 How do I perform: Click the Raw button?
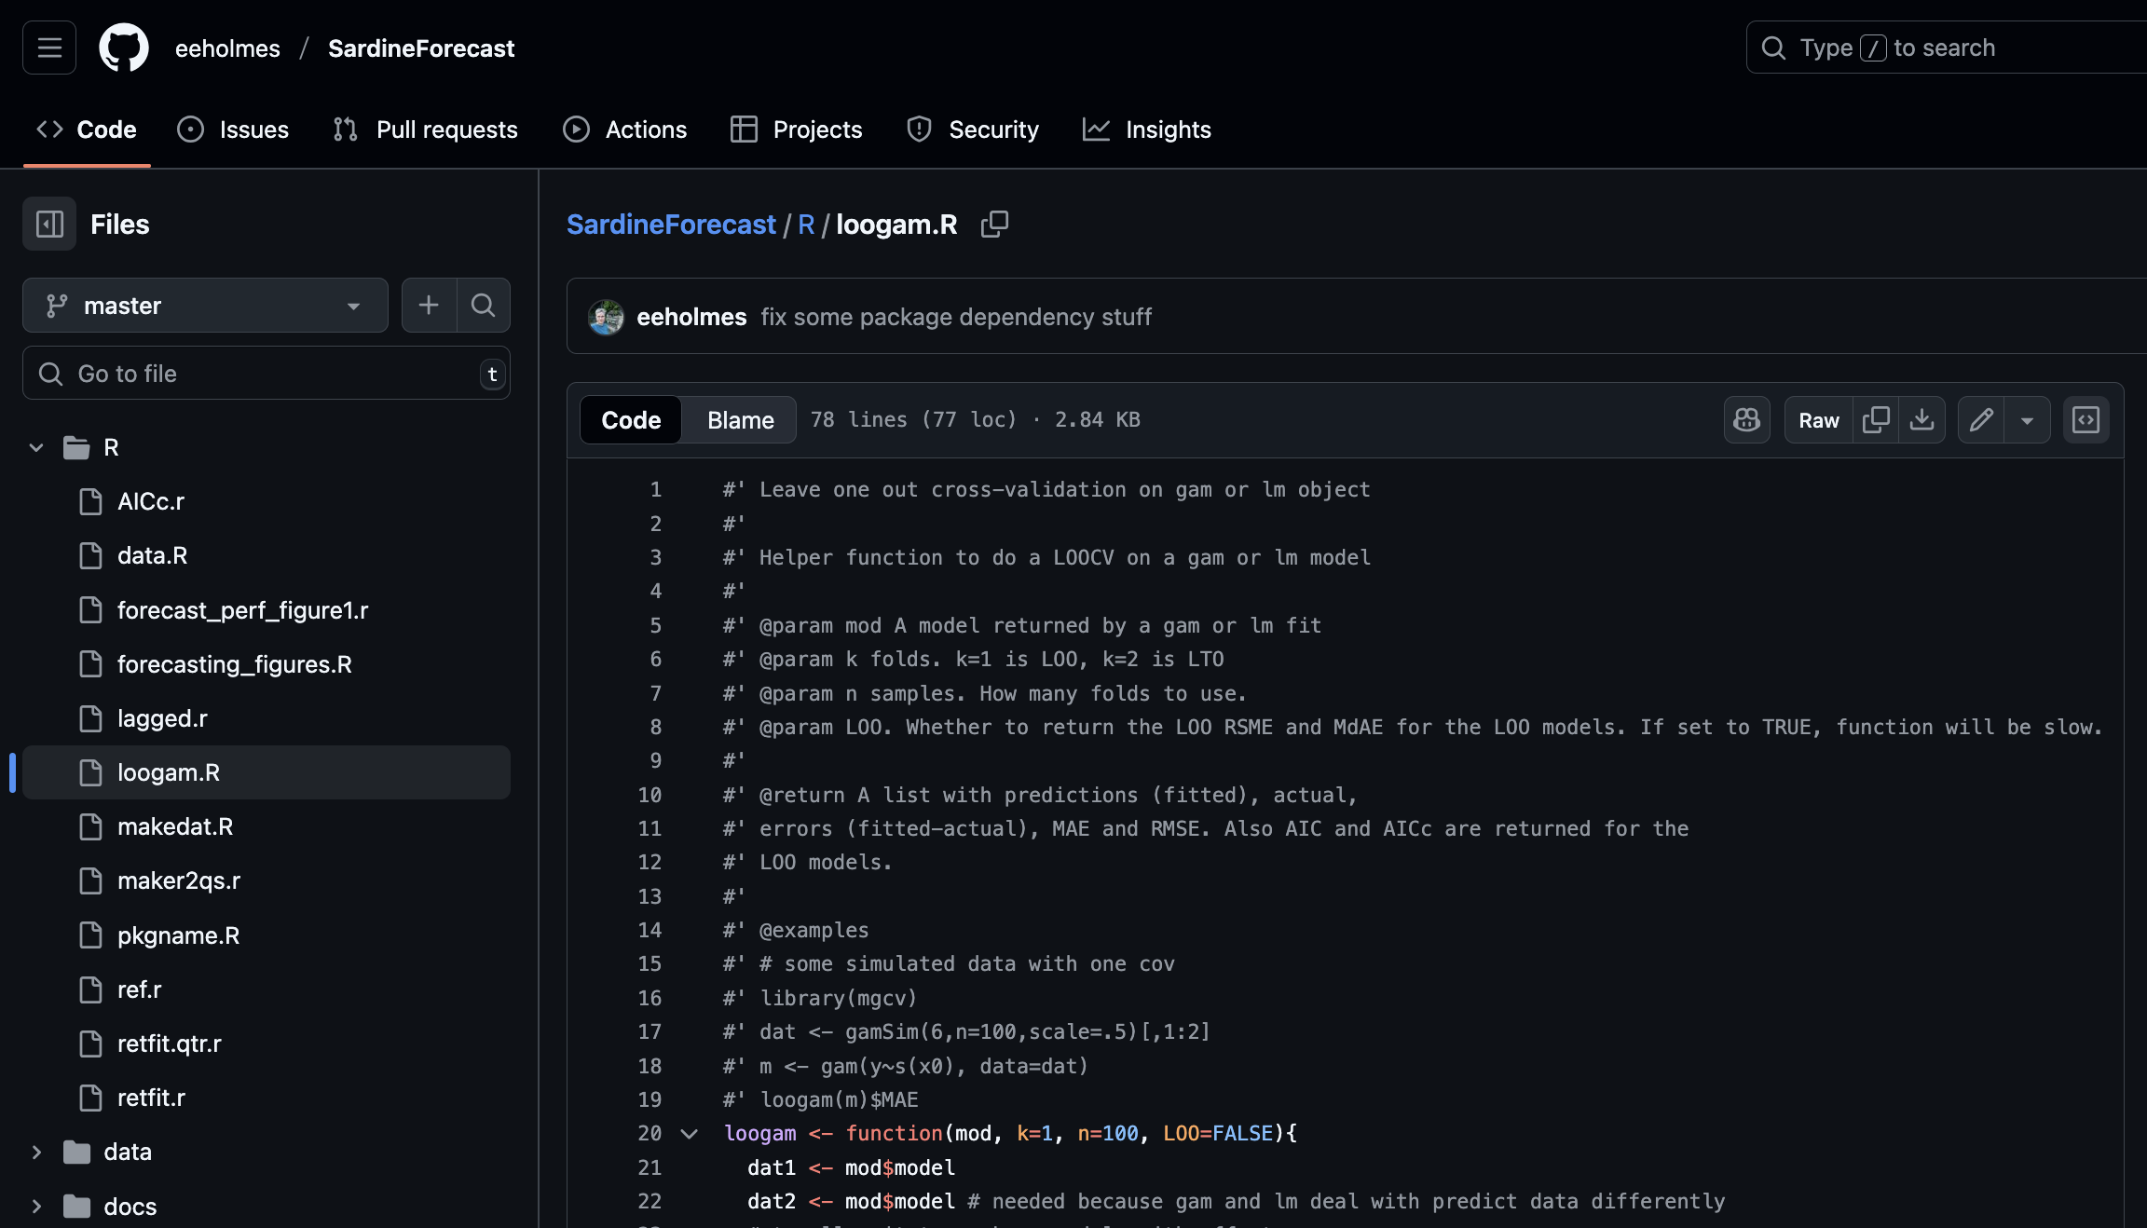(x=1818, y=420)
